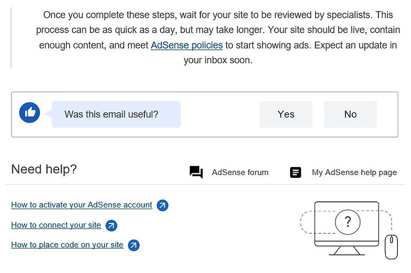This screenshot has width=411, height=273.
Task: Click the help page document icon
Action: pyautogui.click(x=296, y=173)
